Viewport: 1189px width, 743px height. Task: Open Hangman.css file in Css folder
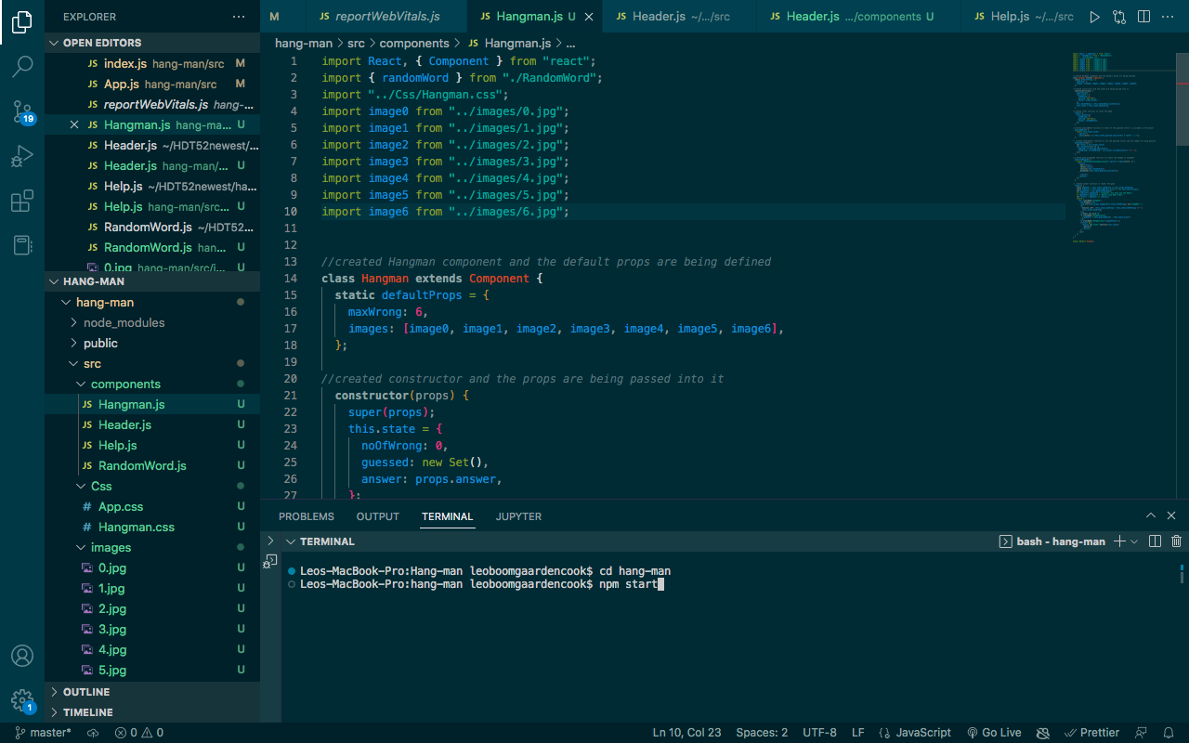pyautogui.click(x=137, y=527)
